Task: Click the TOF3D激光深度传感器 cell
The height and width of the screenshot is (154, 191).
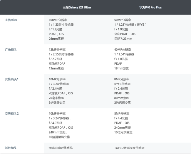Action: (x=129, y=148)
